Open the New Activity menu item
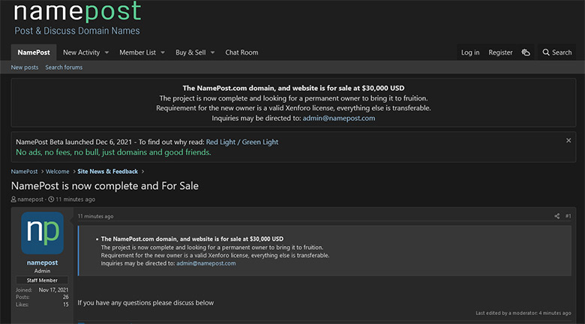The image size is (585, 324). click(x=81, y=52)
